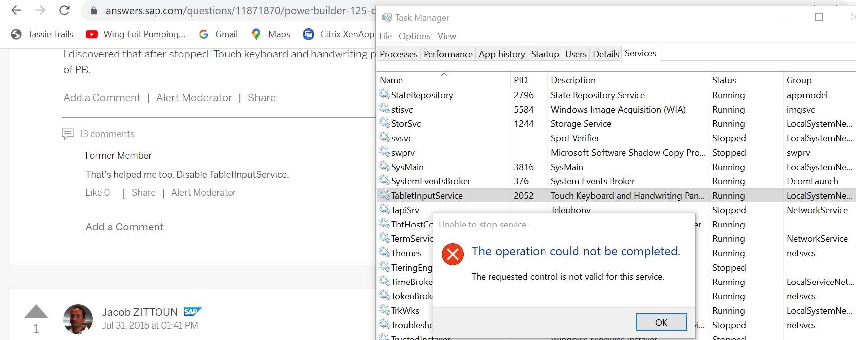856x340 pixels.
Task: Click Jacob ZITTOUN's profile picture
Action: click(x=78, y=319)
